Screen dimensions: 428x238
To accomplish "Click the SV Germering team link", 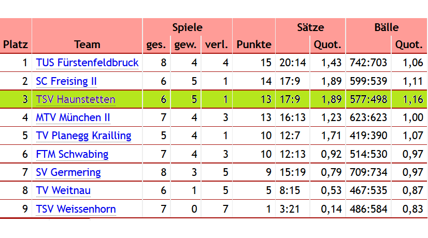I will [68, 172].
